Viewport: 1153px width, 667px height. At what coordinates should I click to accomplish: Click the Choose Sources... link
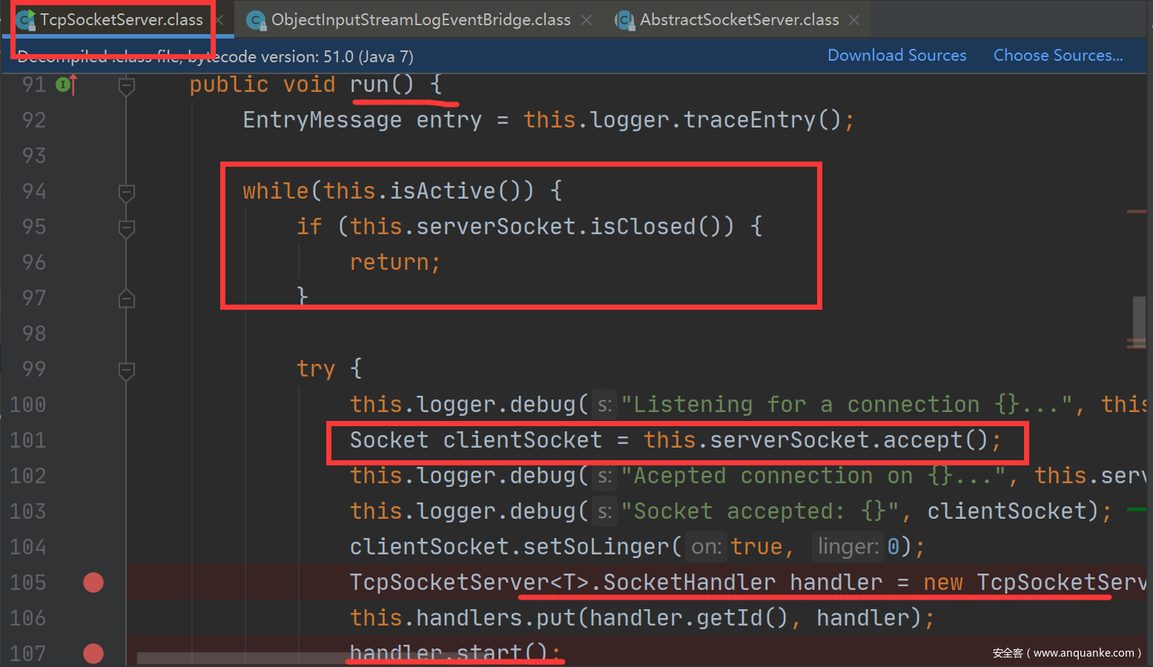click(x=1057, y=56)
